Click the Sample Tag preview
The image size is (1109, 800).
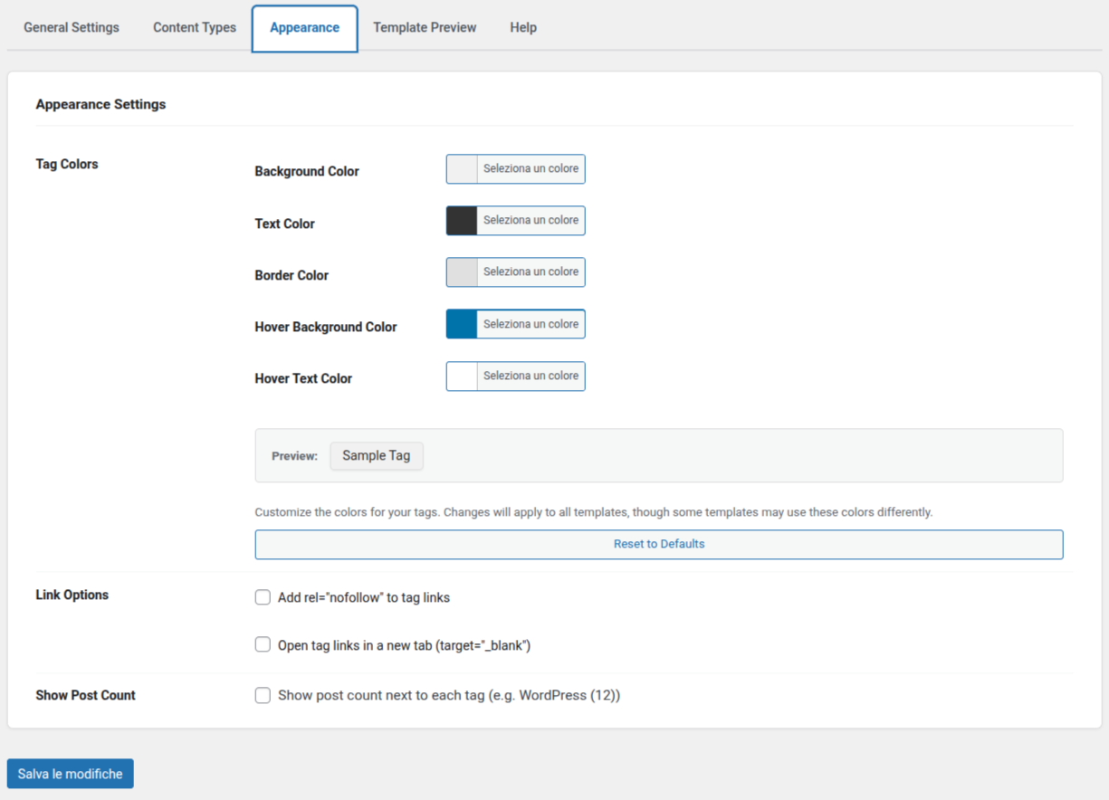point(376,456)
